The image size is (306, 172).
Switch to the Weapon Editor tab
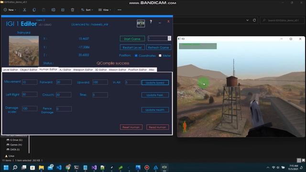tap(83, 70)
